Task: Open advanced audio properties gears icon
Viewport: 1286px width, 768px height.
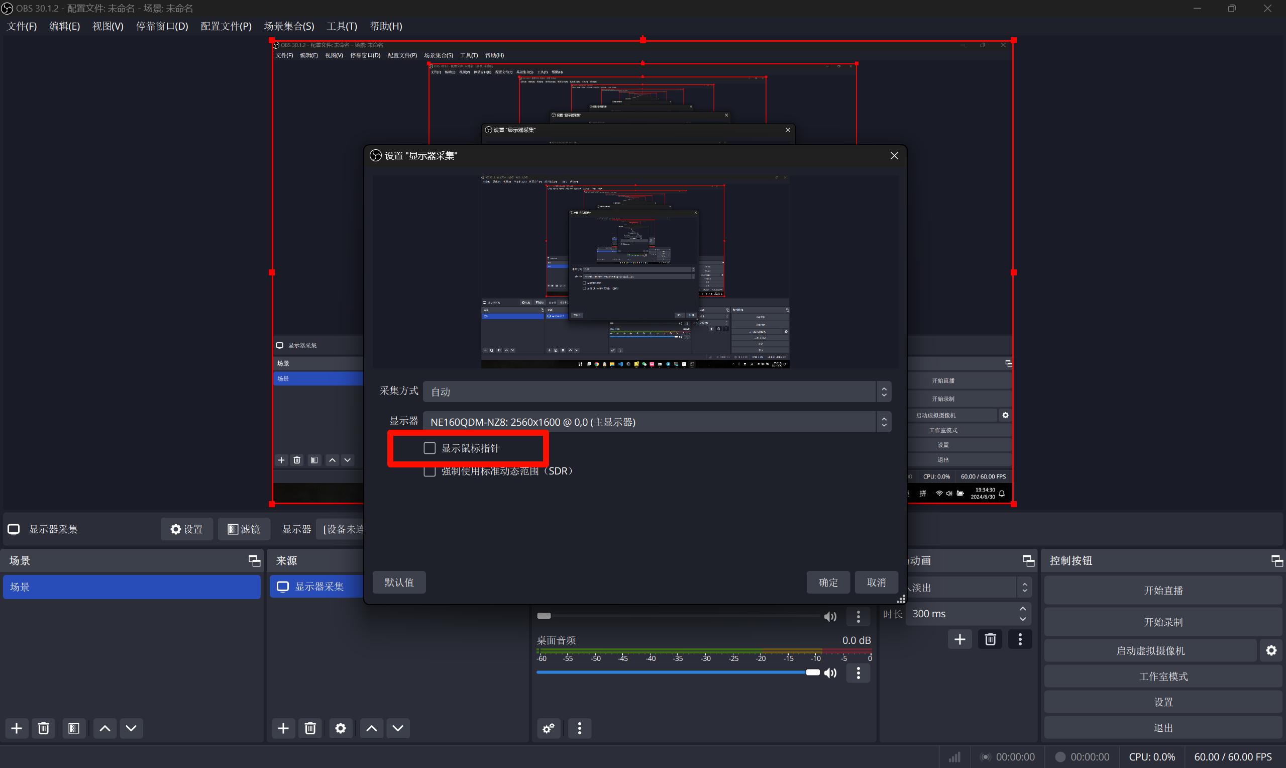Action: coord(548,728)
